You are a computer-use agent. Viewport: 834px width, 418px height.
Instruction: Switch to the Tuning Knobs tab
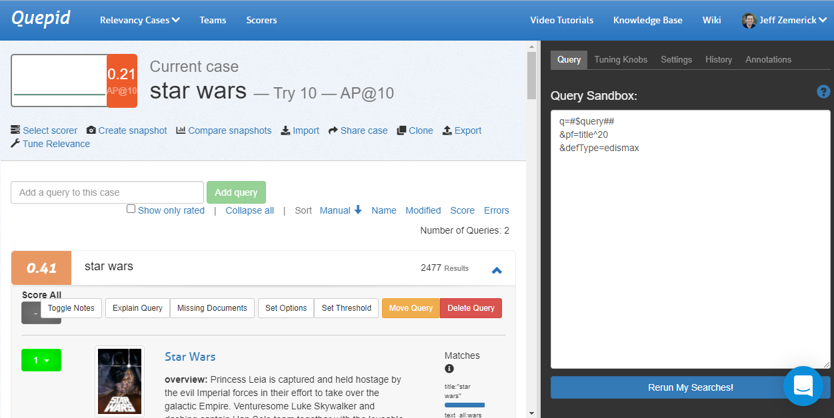coord(621,59)
